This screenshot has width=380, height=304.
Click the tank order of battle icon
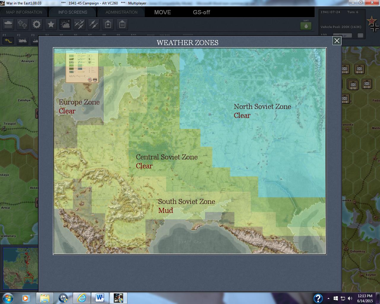tap(8, 24)
